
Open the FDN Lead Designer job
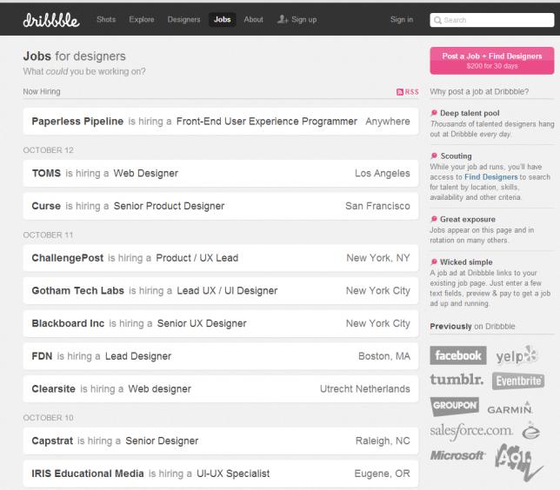click(221, 356)
